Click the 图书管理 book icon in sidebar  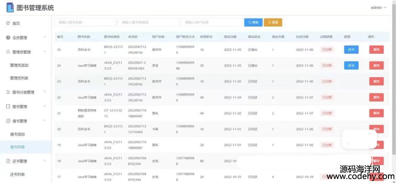coord(8,107)
